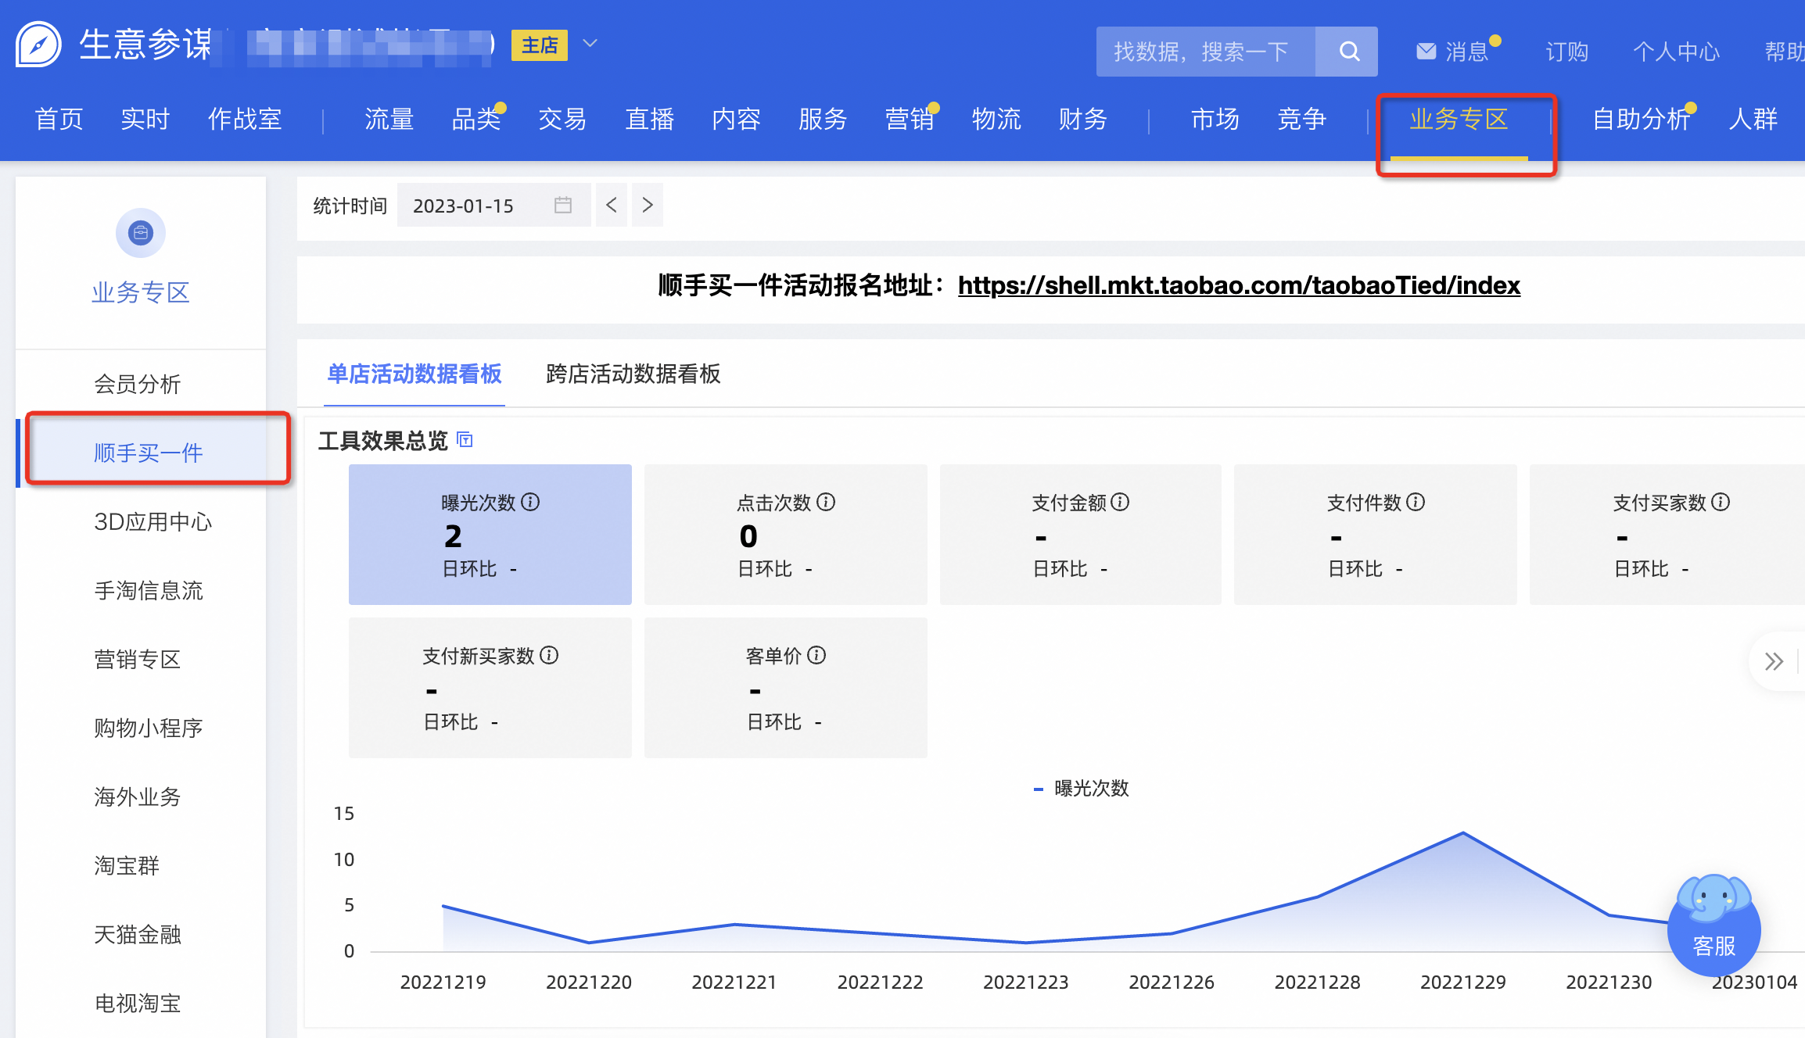Open the 流量 menu

[x=389, y=119]
